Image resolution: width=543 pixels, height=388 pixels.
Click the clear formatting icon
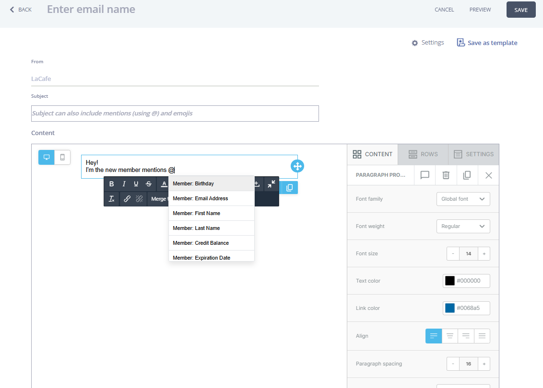tap(112, 199)
